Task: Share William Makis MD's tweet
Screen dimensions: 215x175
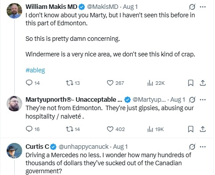Action: click(x=203, y=83)
